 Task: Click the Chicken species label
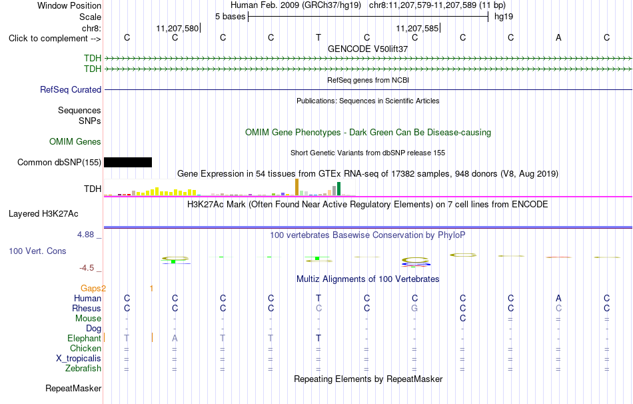[x=85, y=348]
